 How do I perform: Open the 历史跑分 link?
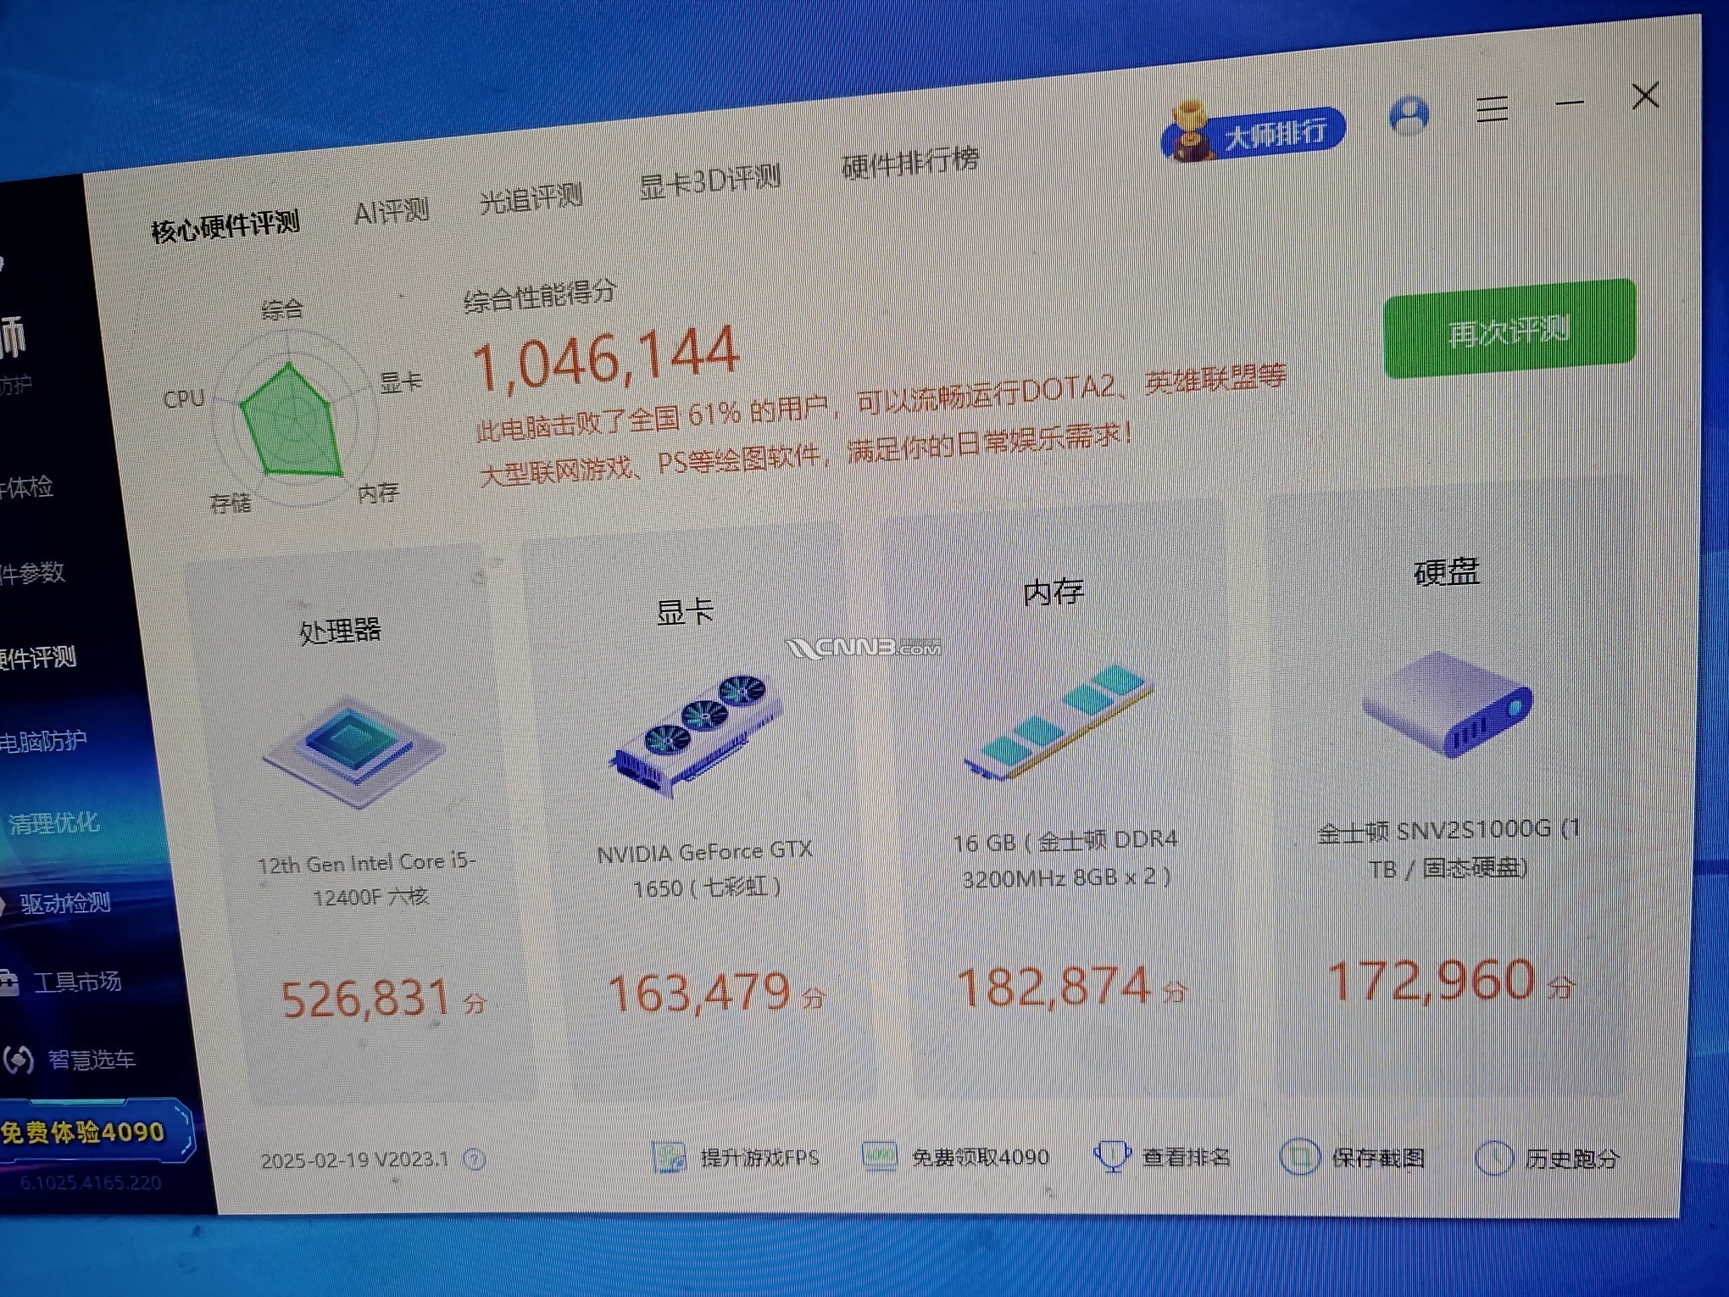(1571, 1158)
